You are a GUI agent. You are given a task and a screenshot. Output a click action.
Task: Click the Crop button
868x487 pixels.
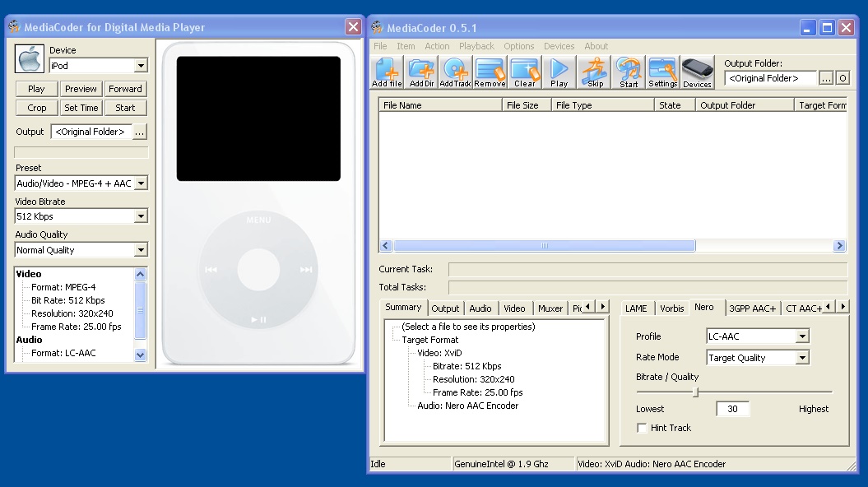36,108
